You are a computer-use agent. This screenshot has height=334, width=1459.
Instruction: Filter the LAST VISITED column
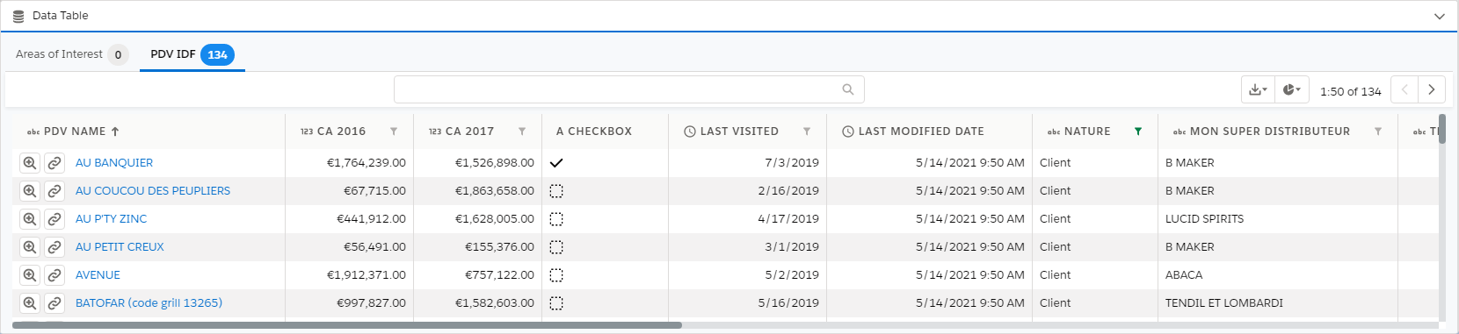tap(807, 131)
